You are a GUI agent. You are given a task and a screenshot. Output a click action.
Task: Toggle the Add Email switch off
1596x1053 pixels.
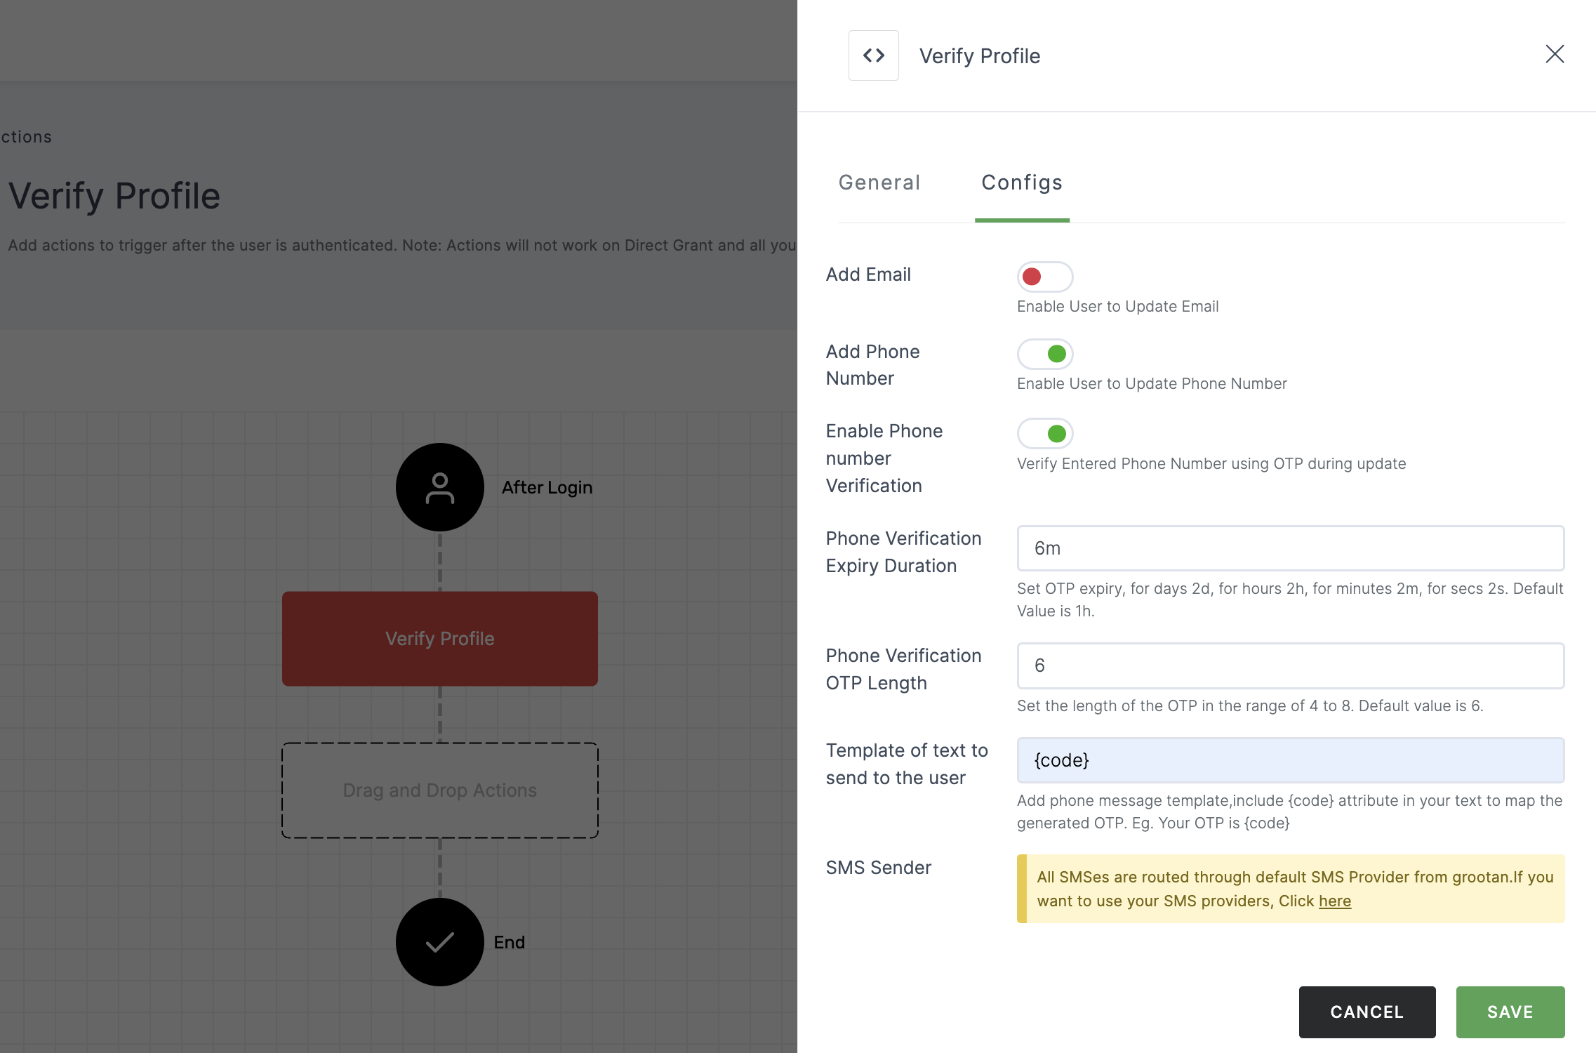(1044, 276)
